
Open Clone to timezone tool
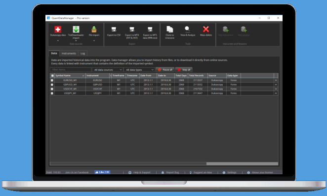[170, 29]
